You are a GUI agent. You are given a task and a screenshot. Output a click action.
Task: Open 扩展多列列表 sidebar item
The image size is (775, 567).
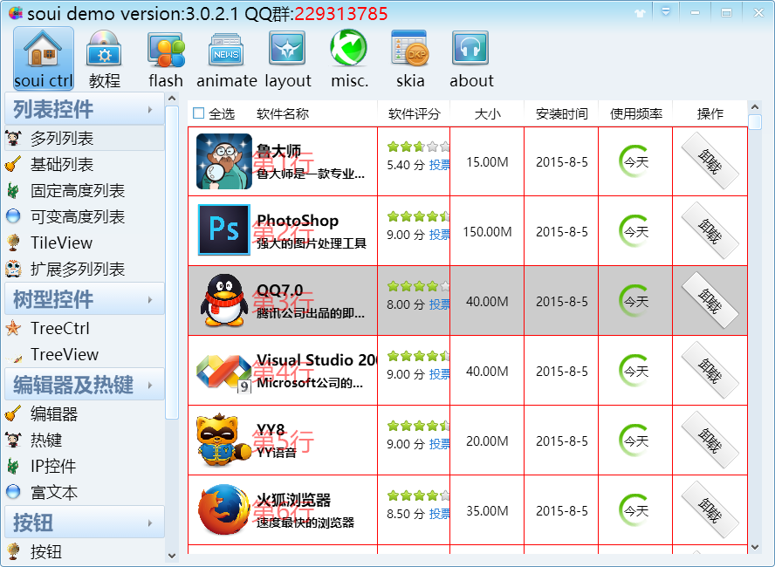(x=85, y=270)
